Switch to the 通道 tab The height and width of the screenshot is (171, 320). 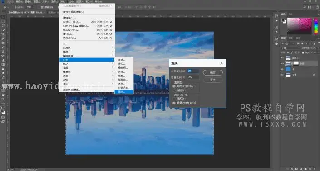point(290,38)
